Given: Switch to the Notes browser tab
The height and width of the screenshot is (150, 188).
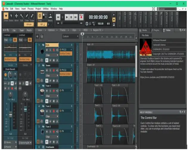Looking at the screenshot, I should pos(168,30).
